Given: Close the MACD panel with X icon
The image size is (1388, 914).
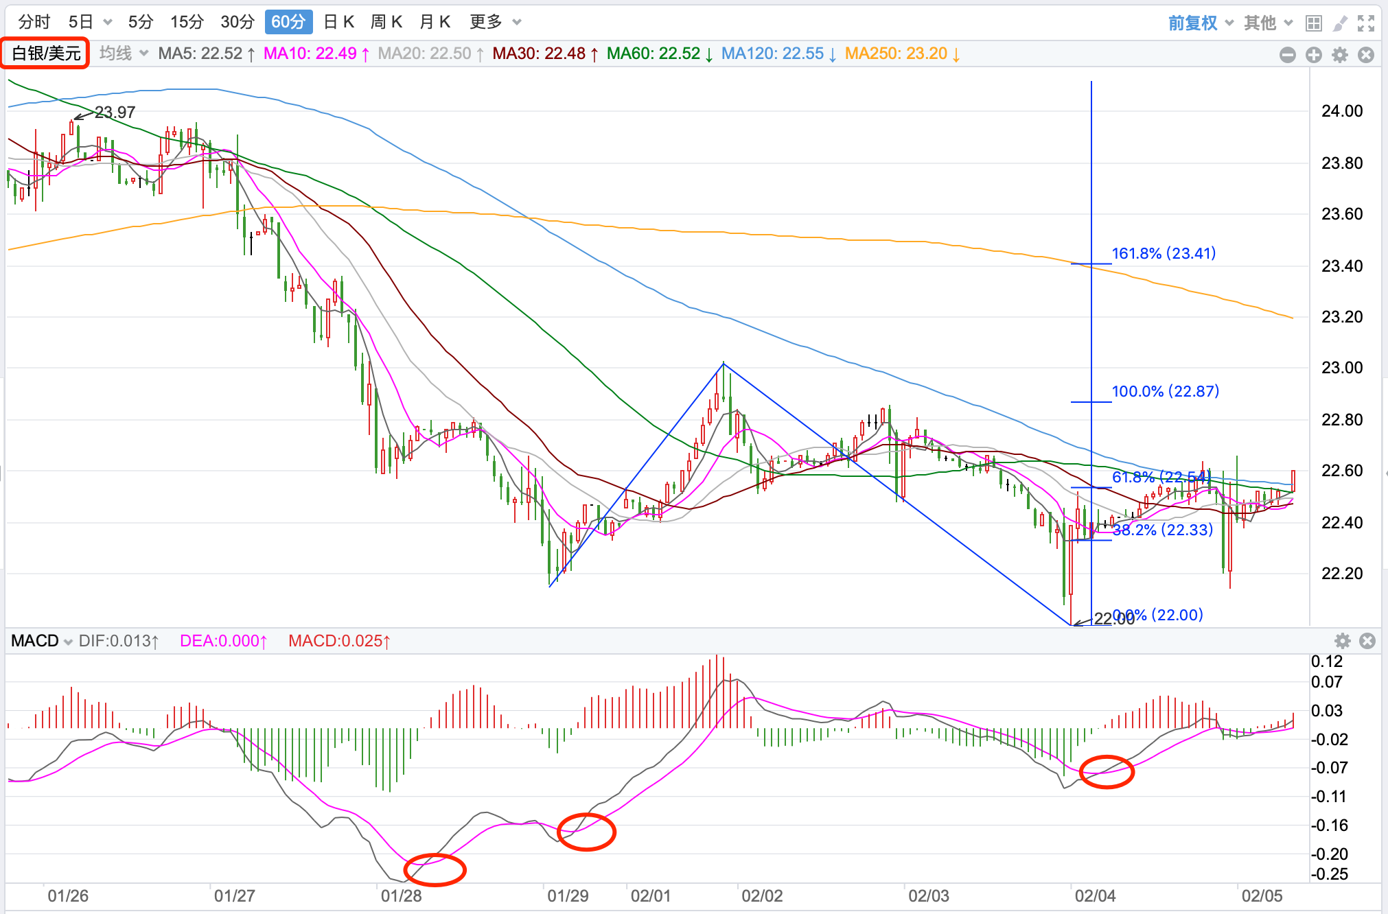Looking at the screenshot, I should 1367,641.
